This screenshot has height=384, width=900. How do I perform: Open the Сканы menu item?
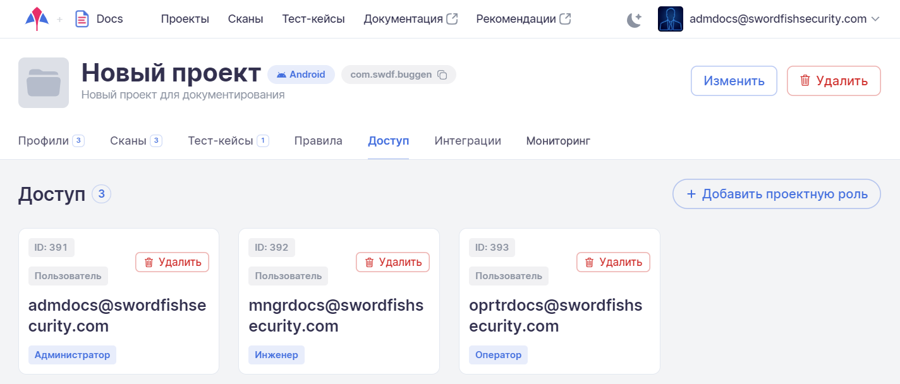coord(245,19)
